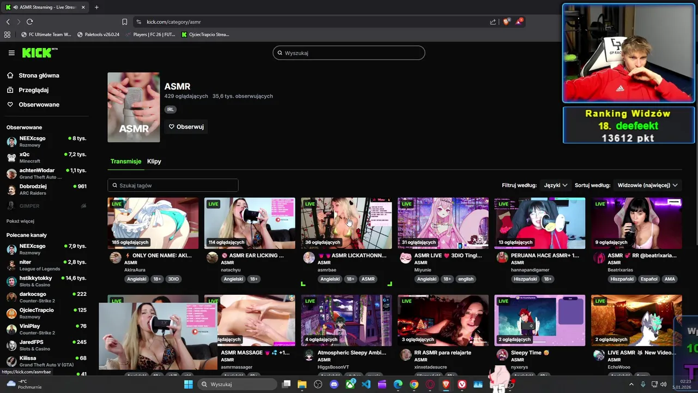This screenshot has width=698, height=393.
Task: Open the site settings icon in address bar
Action: (x=139, y=22)
